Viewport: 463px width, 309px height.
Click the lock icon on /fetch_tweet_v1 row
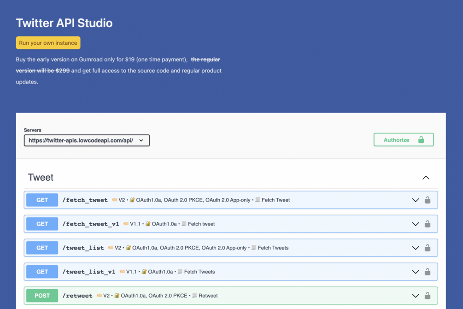click(428, 224)
